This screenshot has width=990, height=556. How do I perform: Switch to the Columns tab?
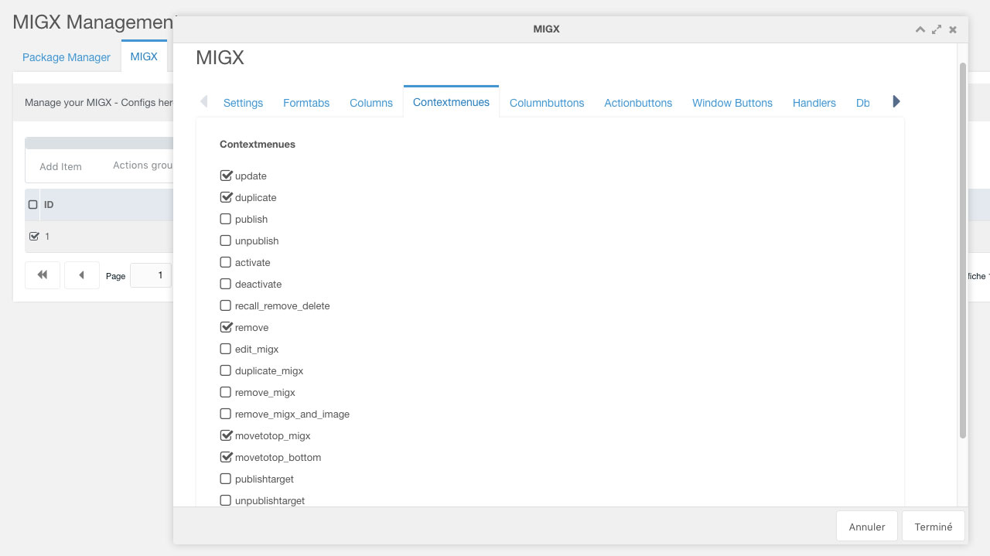click(371, 103)
